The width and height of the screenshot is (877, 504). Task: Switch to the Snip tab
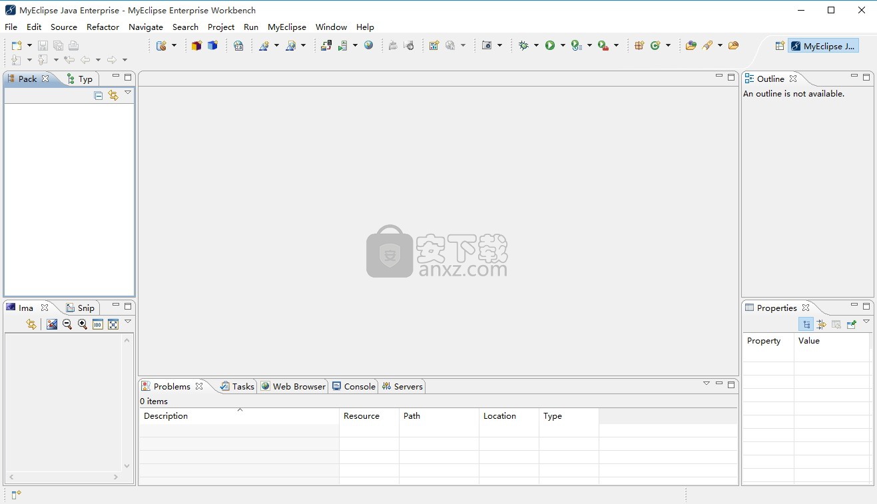pos(81,308)
